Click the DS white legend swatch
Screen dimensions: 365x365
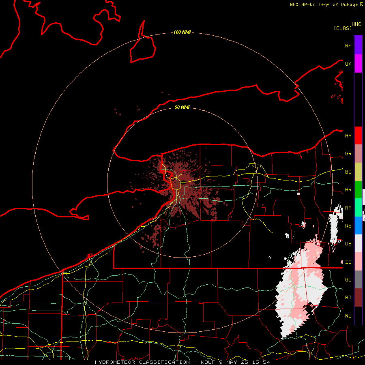[x=358, y=243]
